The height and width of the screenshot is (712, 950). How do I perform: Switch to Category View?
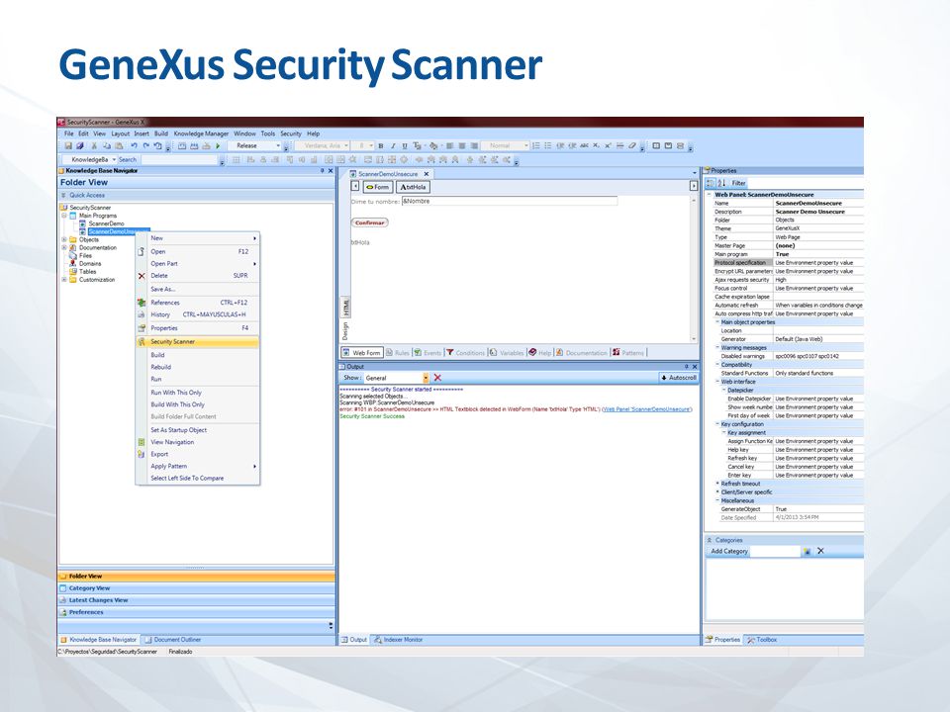pyautogui.click(x=196, y=588)
